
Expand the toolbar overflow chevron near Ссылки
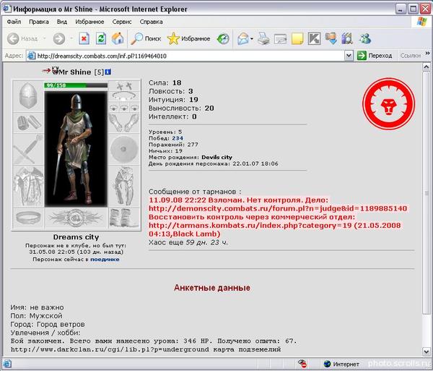tap(427, 53)
